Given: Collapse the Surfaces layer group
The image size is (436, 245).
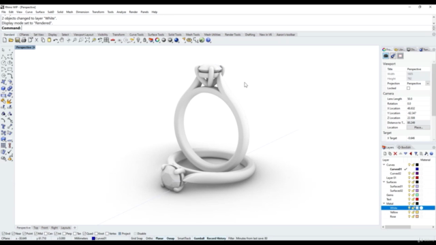Looking at the screenshot, I should pyautogui.click(x=384, y=182).
